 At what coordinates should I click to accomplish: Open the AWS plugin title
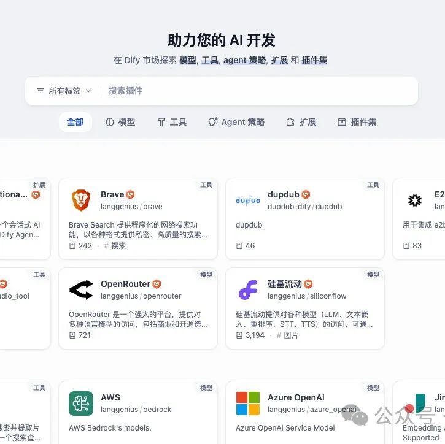(110, 397)
